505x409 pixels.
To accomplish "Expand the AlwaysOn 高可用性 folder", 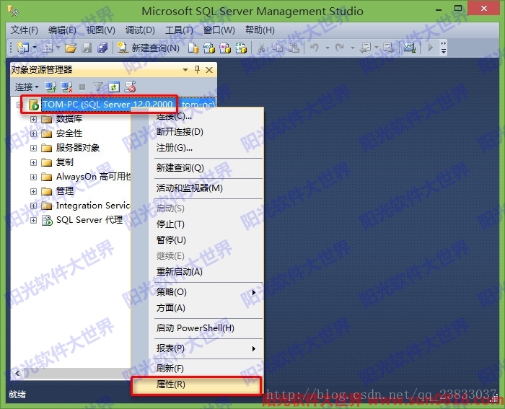I will pyautogui.click(x=33, y=177).
